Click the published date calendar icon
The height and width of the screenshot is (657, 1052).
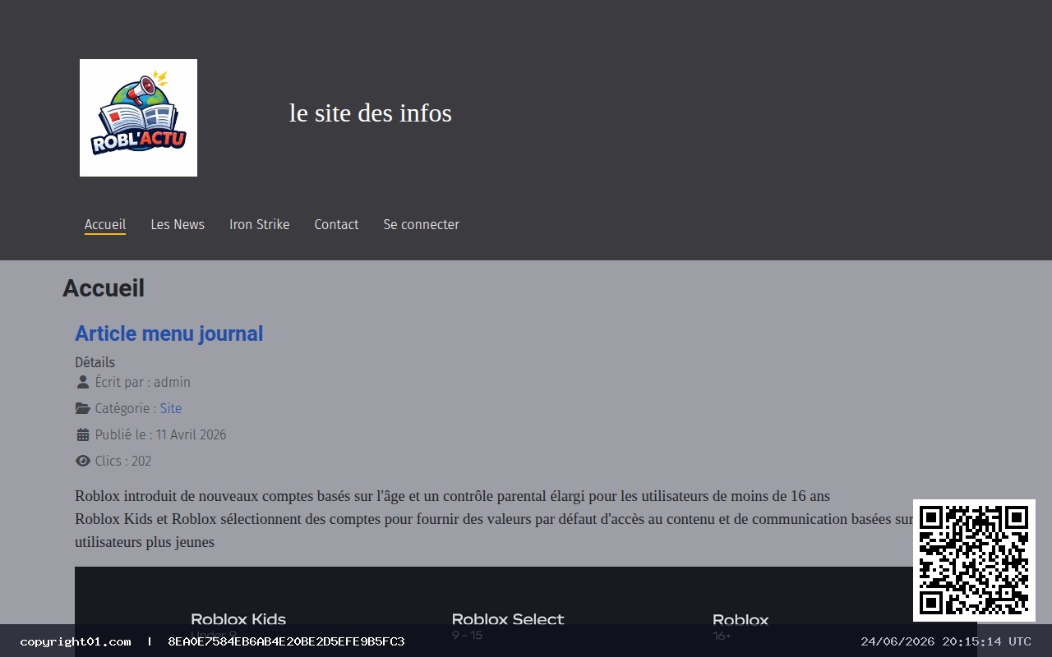pyautogui.click(x=82, y=434)
